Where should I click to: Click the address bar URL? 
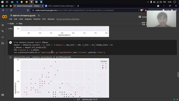point(74,10)
